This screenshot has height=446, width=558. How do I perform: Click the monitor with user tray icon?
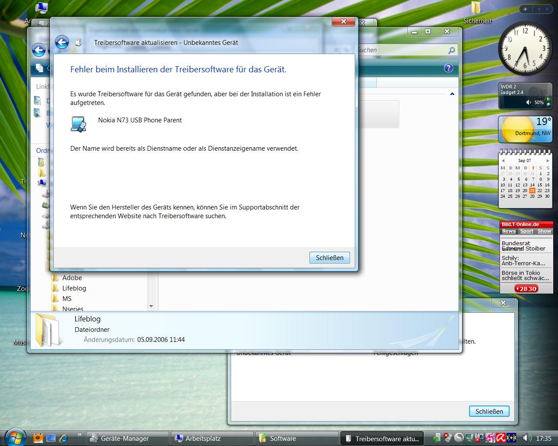tap(469, 438)
